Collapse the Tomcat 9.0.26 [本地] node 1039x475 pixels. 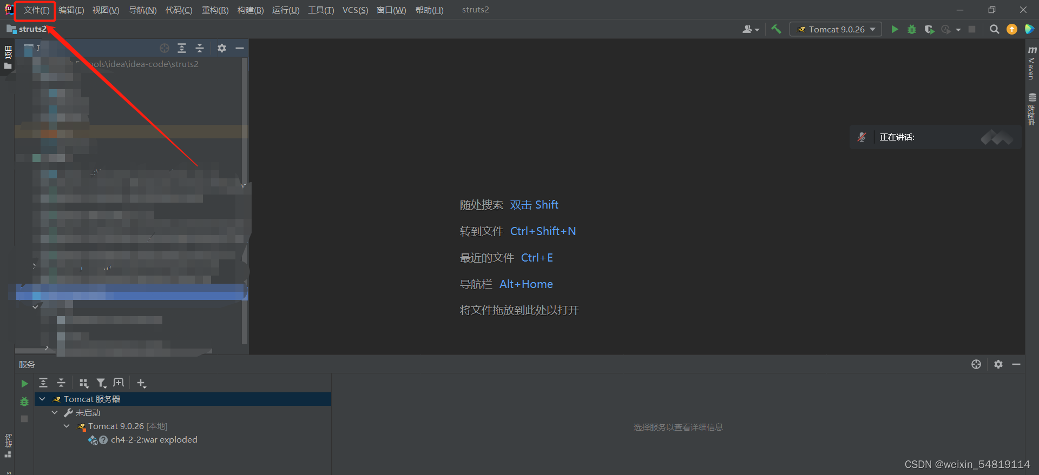[67, 426]
